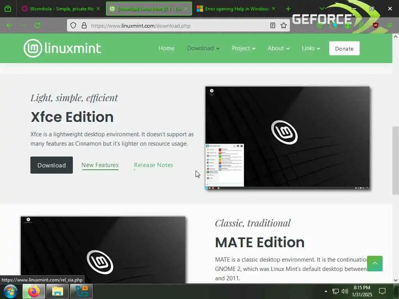Open uBlock Origin extension icon
Viewport: 399px width, 299px height.
tap(375, 25)
